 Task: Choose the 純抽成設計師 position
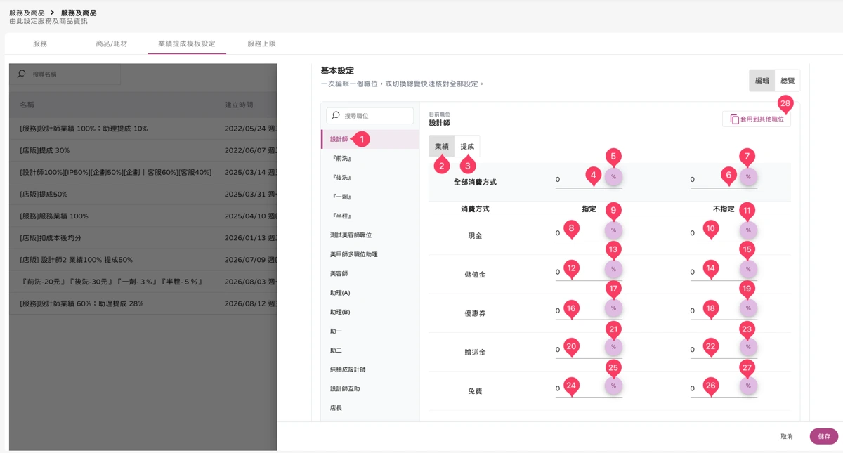pyautogui.click(x=370, y=369)
